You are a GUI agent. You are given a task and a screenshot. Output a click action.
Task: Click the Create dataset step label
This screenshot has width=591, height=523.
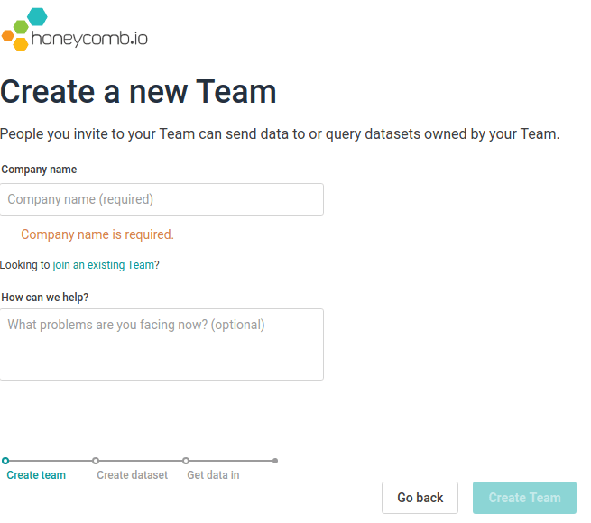(x=132, y=475)
